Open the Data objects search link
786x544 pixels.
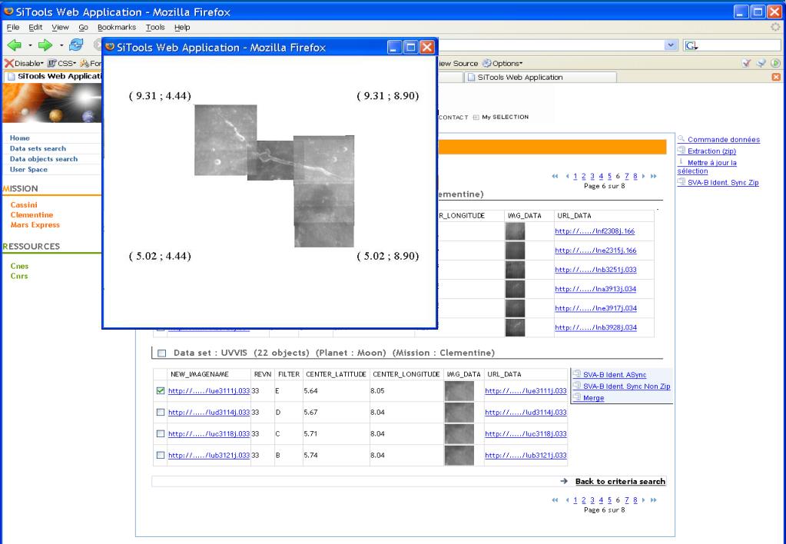[44, 159]
